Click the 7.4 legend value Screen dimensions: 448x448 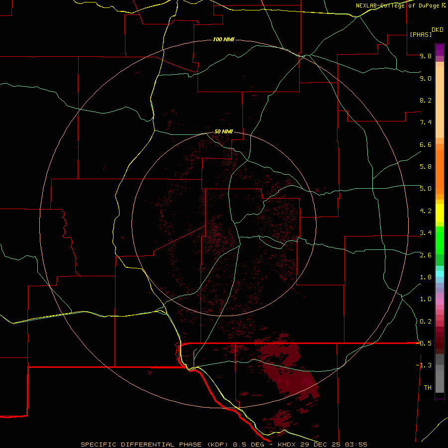click(x=426, y=122)
